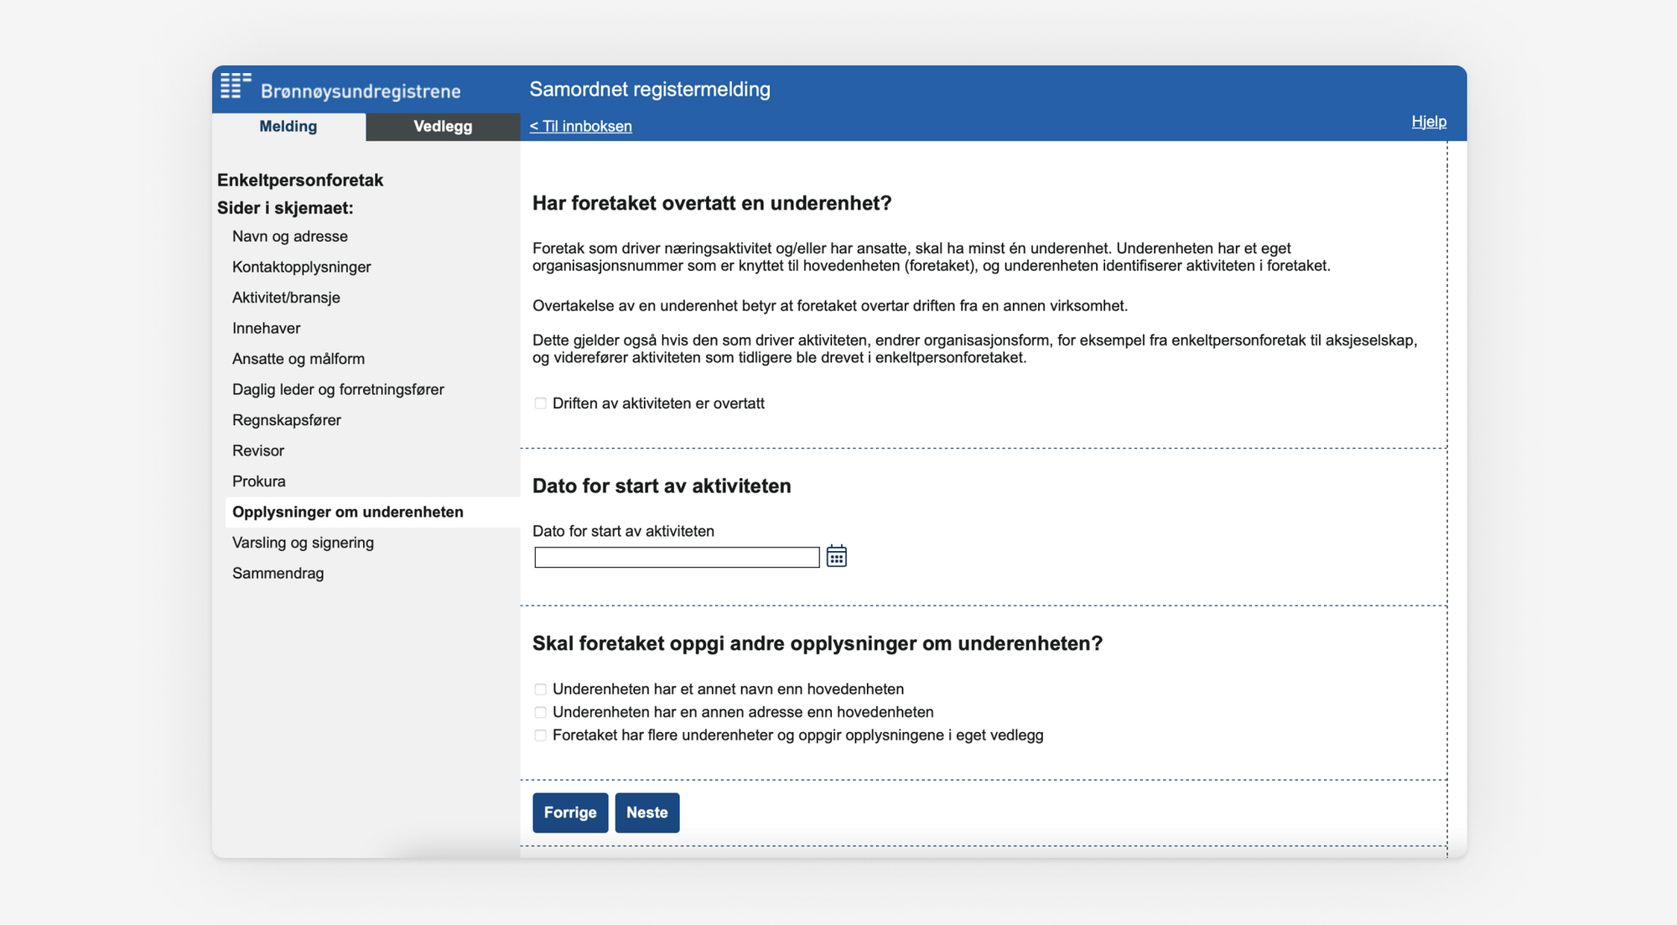Check 'Underenheten har en annen adresse enn hovedenheten'
The height and width of the screenshot is (925, 1677).
[540, 711]
